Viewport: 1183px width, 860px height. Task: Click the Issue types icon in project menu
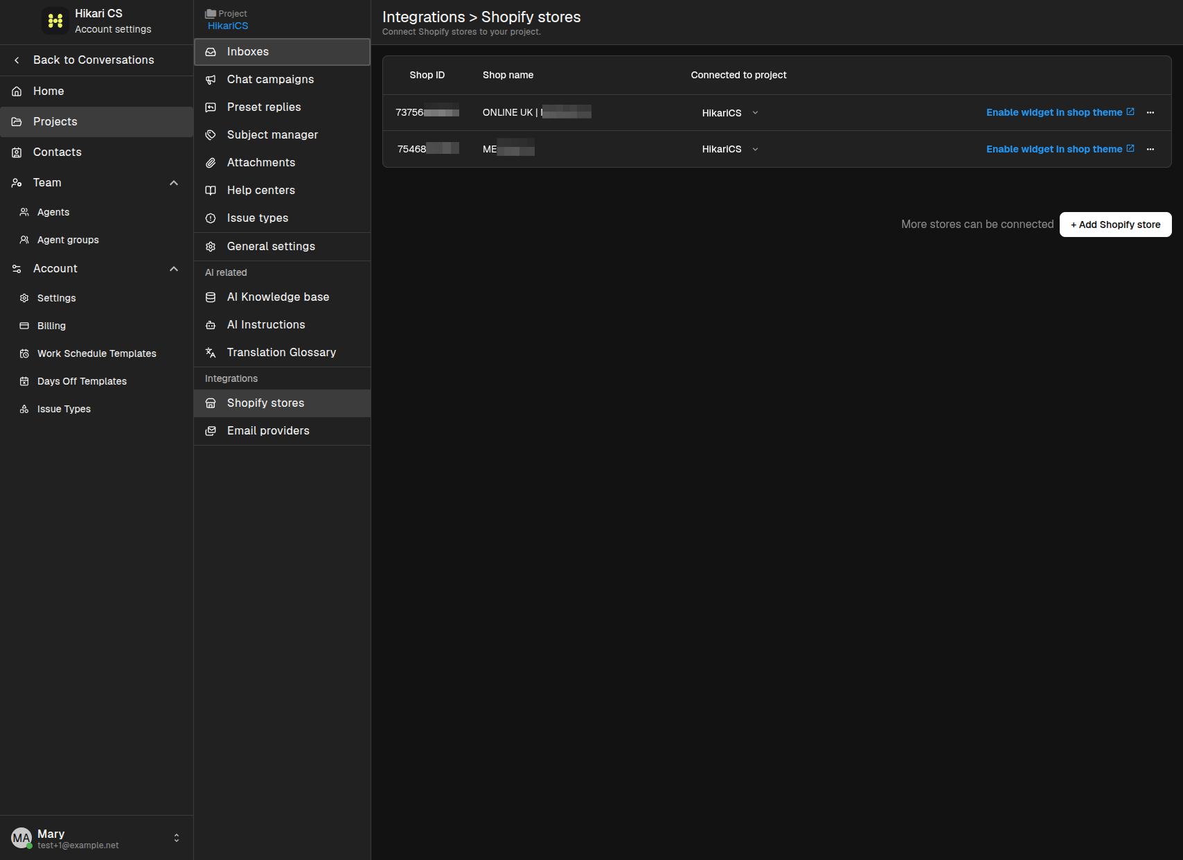(x=211, y=218)
